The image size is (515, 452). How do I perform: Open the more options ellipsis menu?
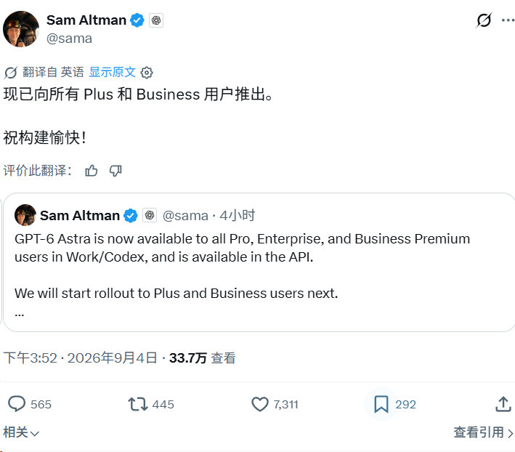coord(508,20)
